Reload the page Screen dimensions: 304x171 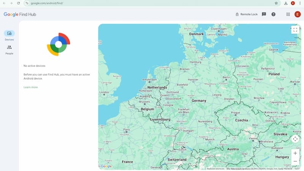(x=18, y=3)
